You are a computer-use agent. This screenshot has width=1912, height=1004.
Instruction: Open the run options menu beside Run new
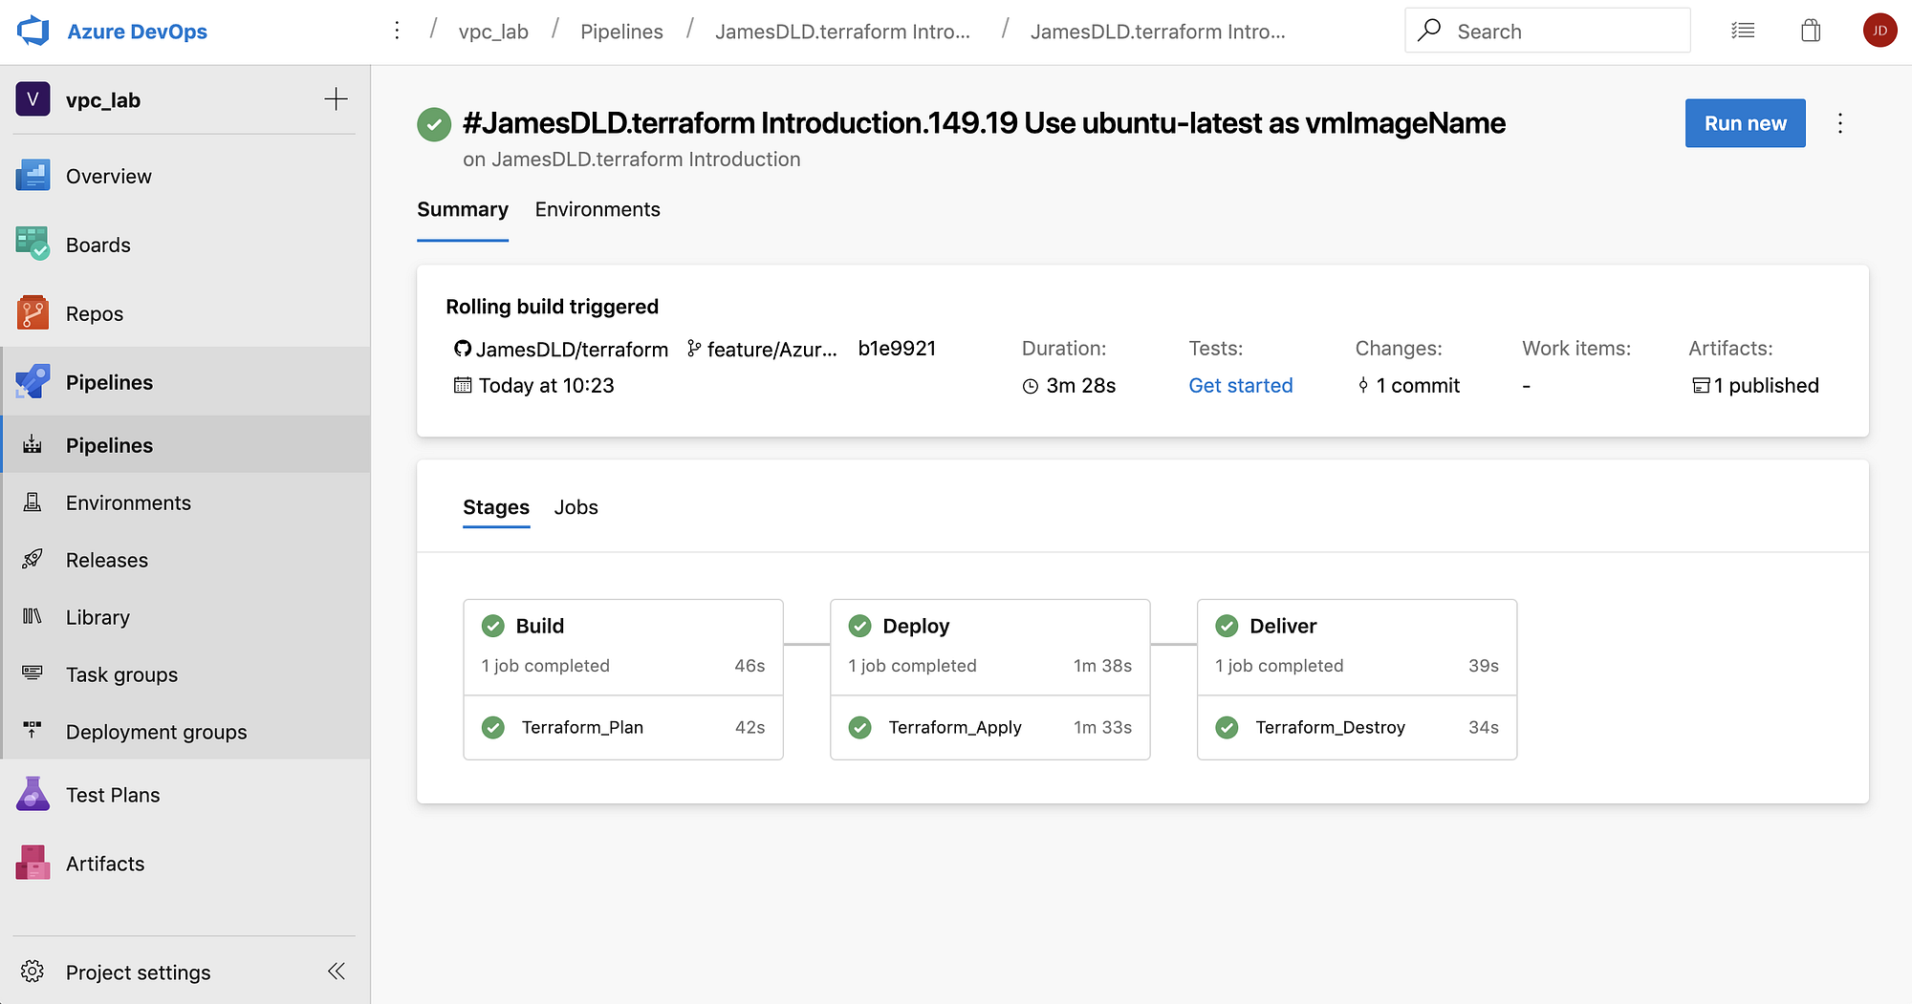point(1839,122)
